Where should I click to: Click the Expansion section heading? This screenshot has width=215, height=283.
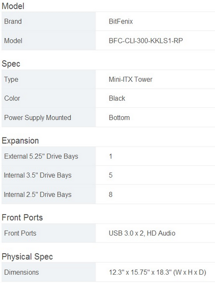pos(20,141)
